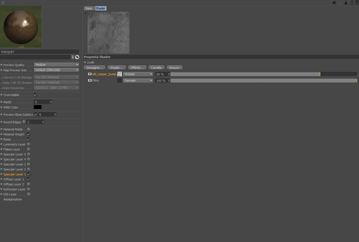Click the old_copper_bump 80% value field

point(163,74)
